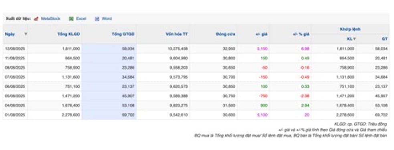Viewport: 394px width, 150px height.
Task: Select the Tổng GTGD column header
Action: [123, 34]
